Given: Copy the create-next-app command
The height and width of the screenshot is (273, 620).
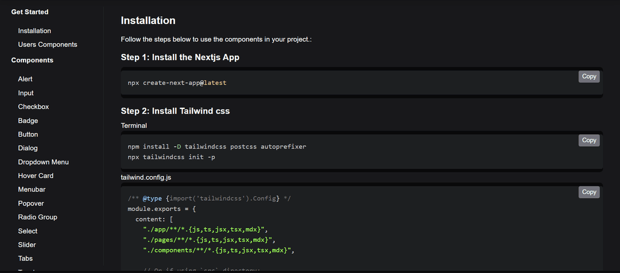Looking at the screenshot, I should (x=588, y=77).
